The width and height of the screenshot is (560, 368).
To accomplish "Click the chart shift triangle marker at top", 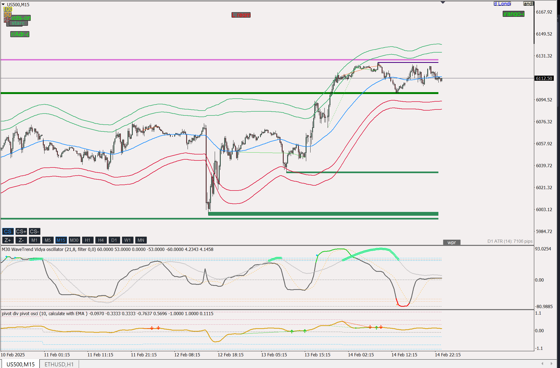I will pos(443,2).
